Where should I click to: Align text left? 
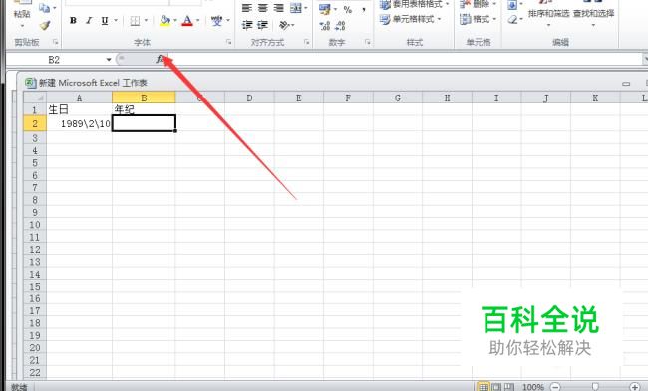247,8
